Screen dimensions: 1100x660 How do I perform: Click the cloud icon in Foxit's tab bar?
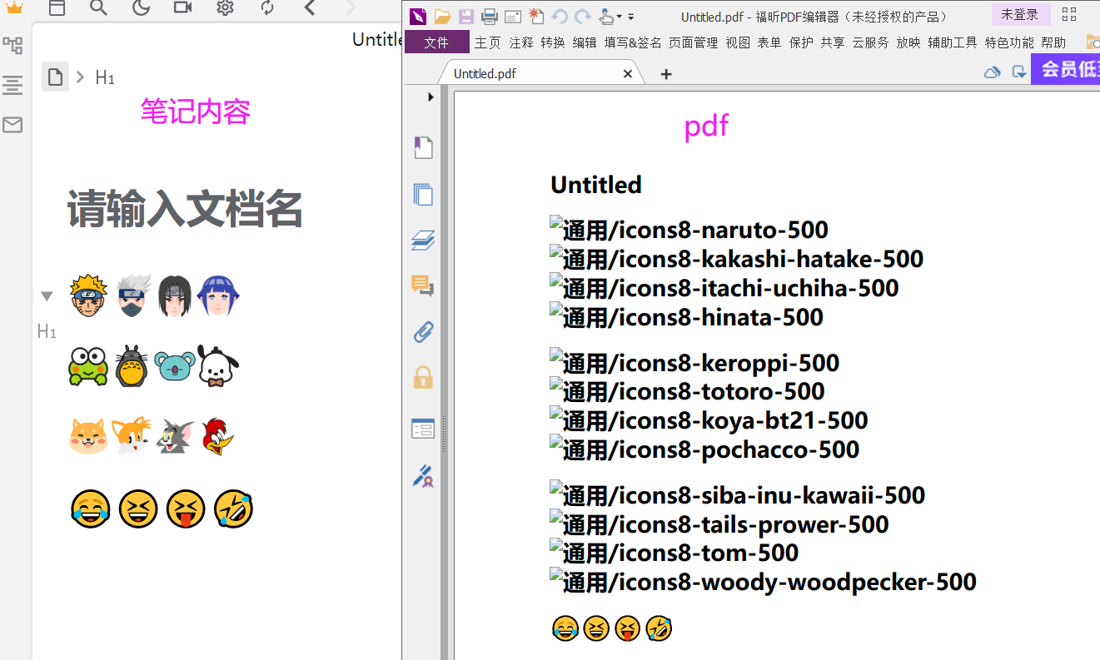(992, 72)
